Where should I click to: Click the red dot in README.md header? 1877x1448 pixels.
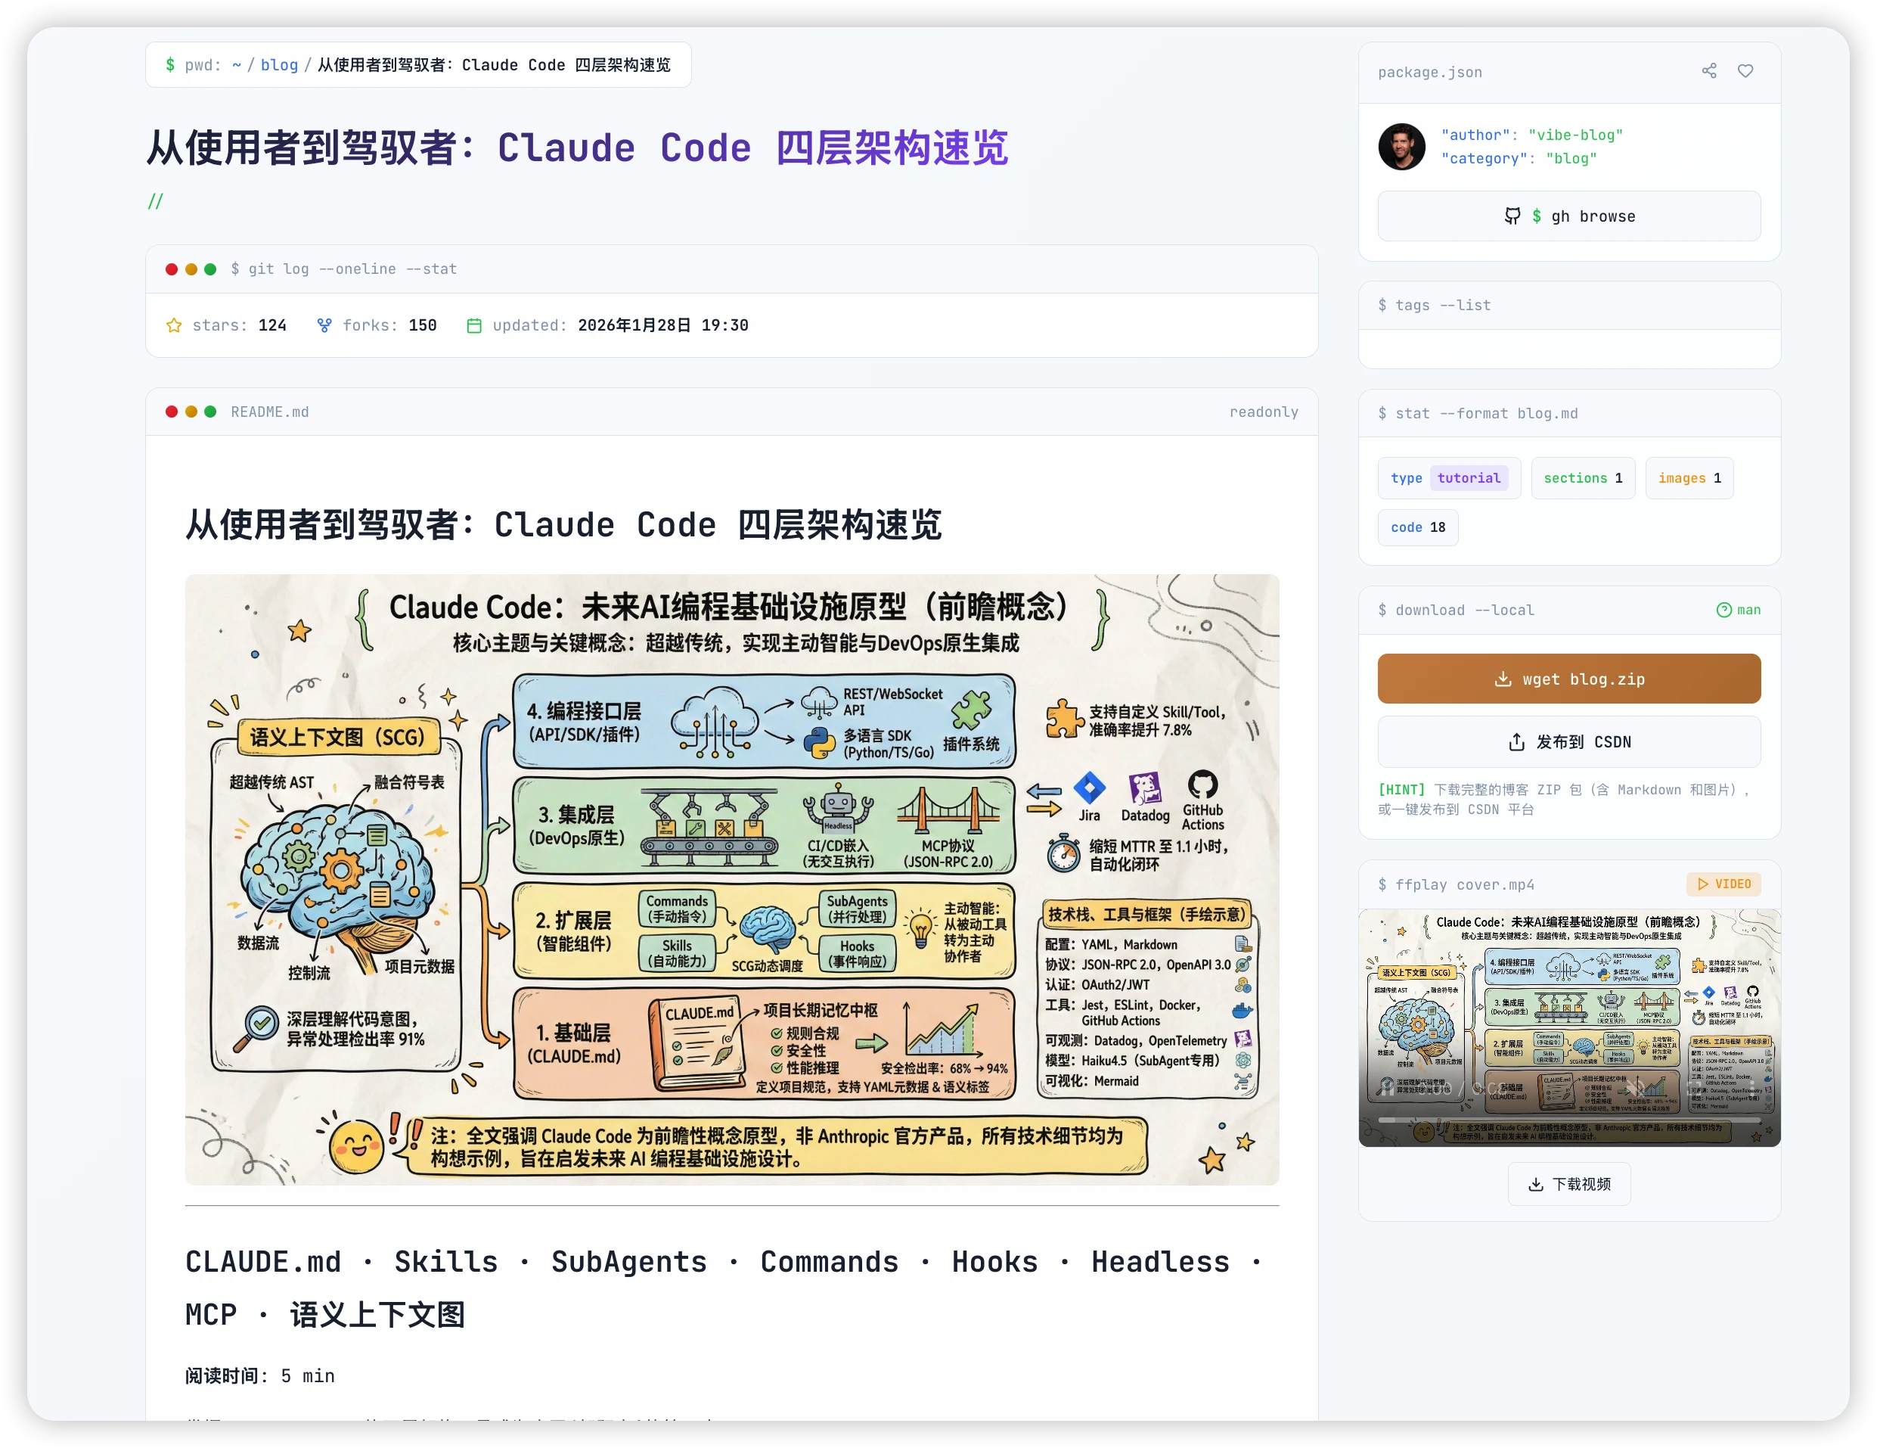click(172, 412)
